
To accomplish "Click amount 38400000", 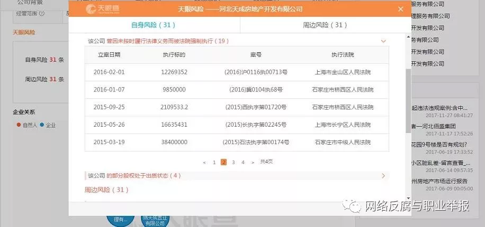I will click(174, 142).
